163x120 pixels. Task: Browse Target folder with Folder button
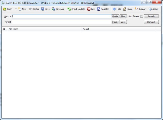coord(115,22)
